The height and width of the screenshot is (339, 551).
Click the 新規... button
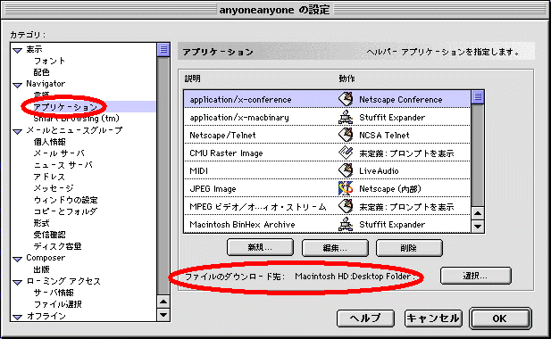tap(260, 247)
